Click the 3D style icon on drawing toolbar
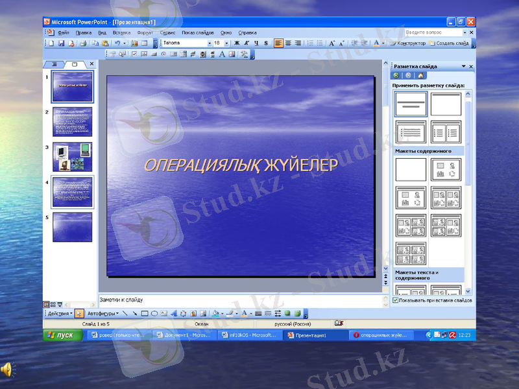The image size is (519, 389). click(297, 313)
